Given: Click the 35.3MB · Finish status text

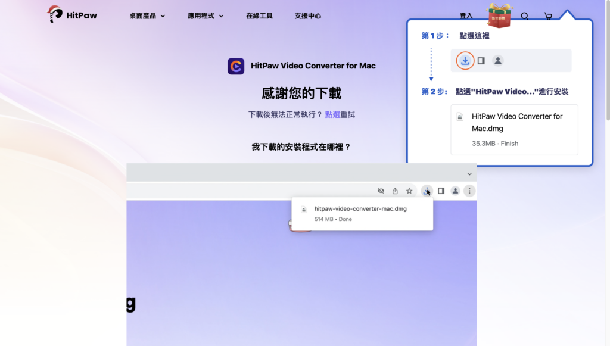Looking at the screenshot, I should click(495, 144).
